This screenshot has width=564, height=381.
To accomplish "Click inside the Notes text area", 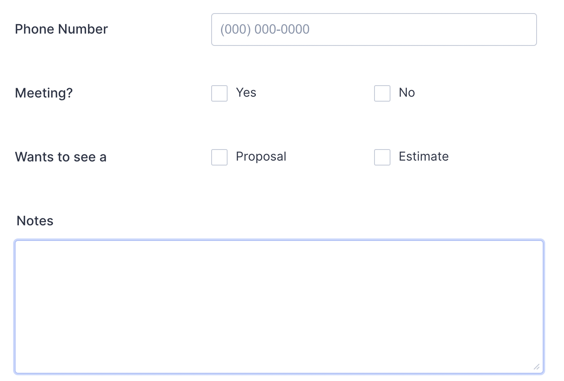I will (279, 306).
